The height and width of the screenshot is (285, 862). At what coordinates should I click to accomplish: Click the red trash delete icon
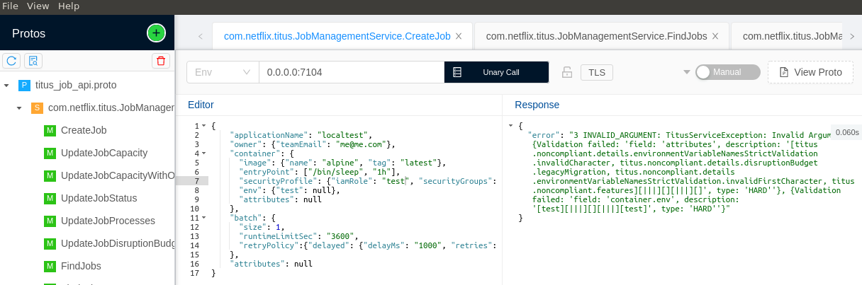click(x=161, y=61)
